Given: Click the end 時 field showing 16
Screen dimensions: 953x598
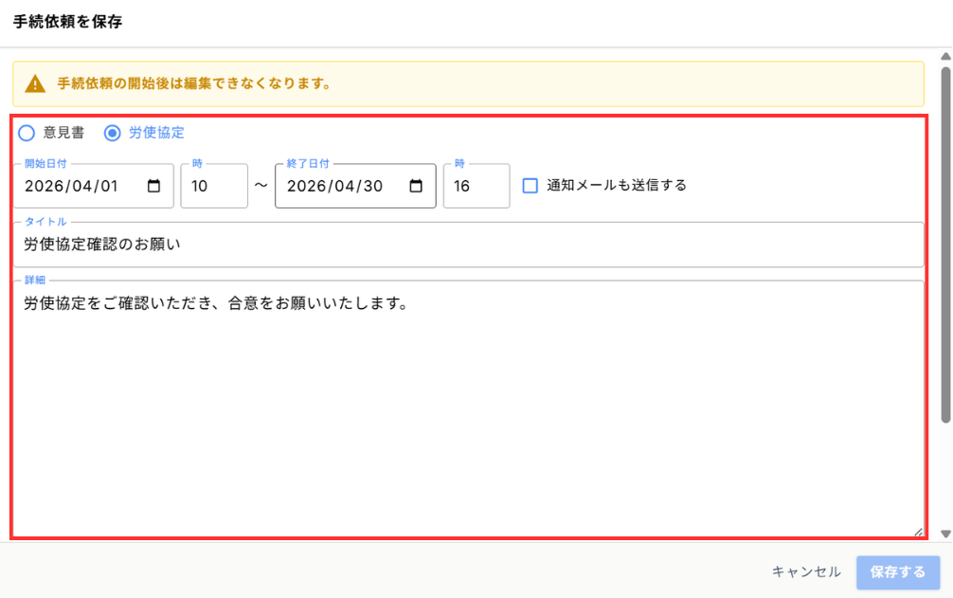Looking at the screenshot, I should (x=476, y=187).
